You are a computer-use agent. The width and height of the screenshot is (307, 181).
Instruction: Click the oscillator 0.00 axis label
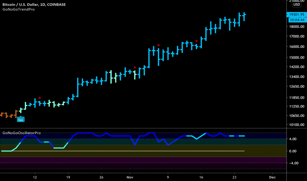pyautogui.click(x=293, y=151)
